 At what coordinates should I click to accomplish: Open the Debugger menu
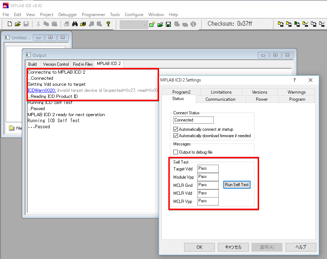[68, 15]
